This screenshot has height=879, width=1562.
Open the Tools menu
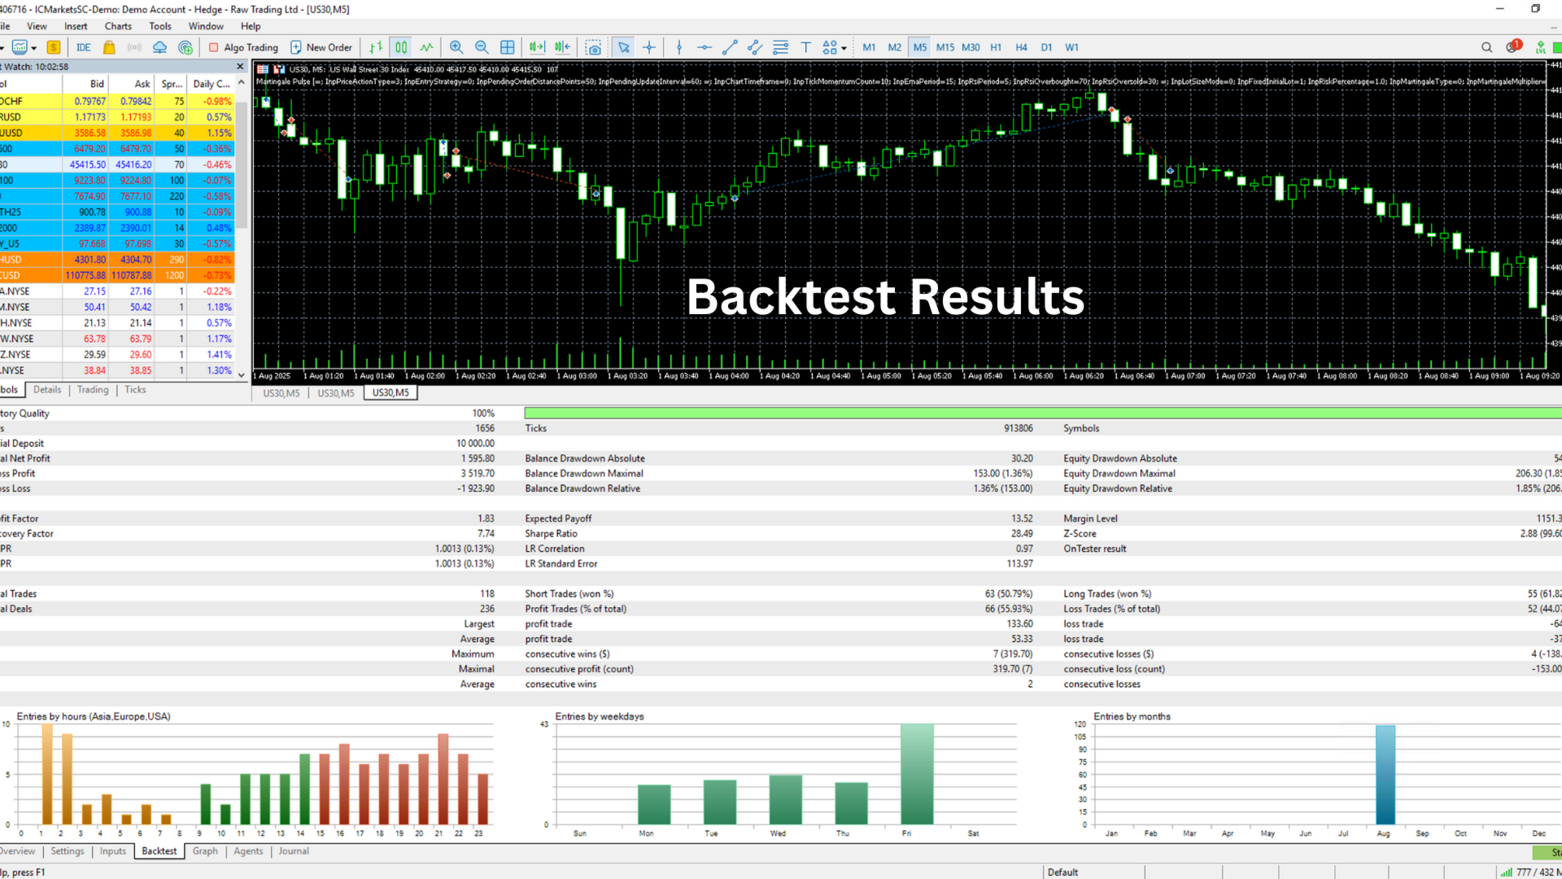click(160, 26)
